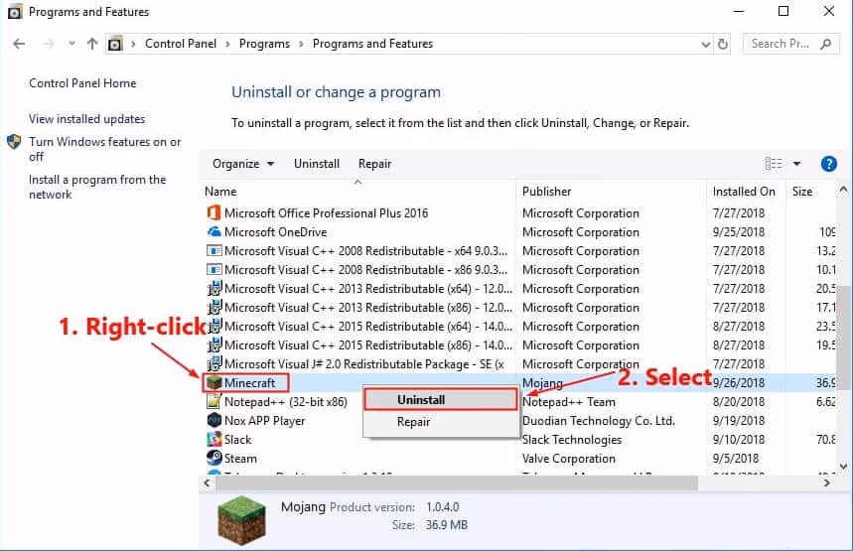Click the 36.9 MB size value
853x551 pixels.
coord(446,525)
